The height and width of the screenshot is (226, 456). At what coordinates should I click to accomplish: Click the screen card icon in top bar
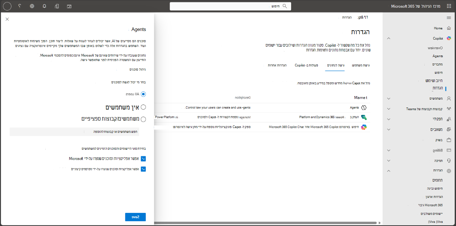[x=69, y=6]
